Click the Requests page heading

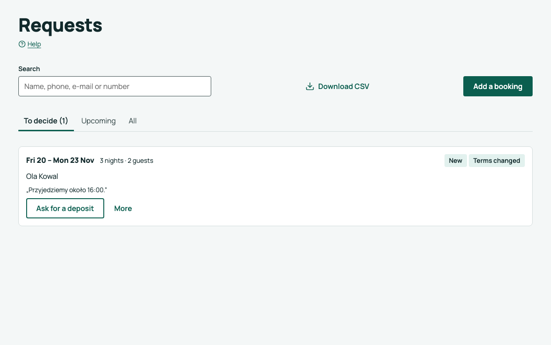tap(60, 25)
